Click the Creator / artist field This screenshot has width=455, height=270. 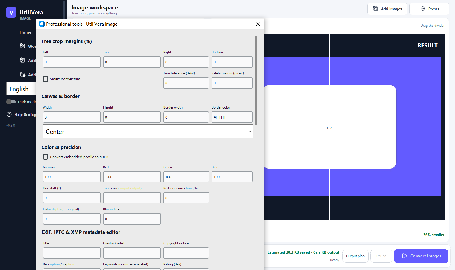pos(132,253)
